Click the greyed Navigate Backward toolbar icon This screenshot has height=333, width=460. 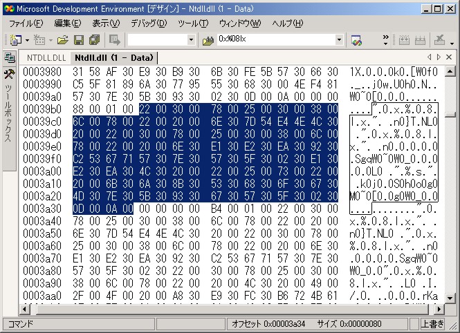114,40
